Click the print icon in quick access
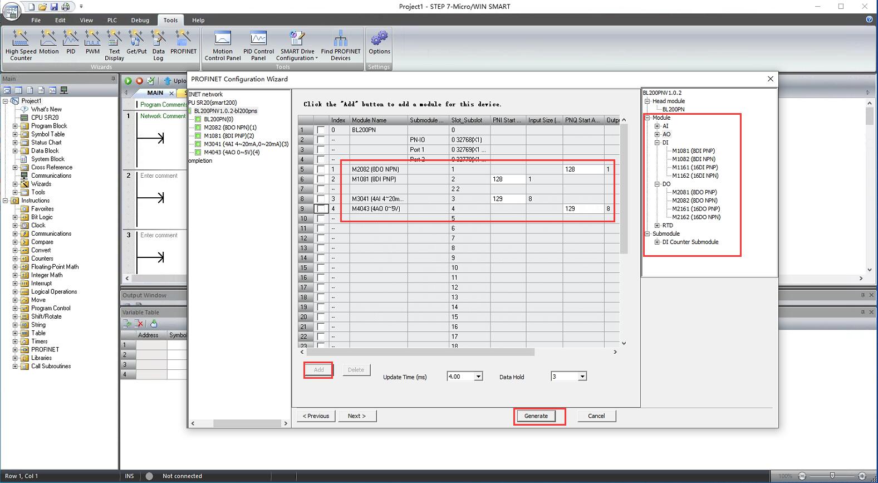 [x=66, y=7]
